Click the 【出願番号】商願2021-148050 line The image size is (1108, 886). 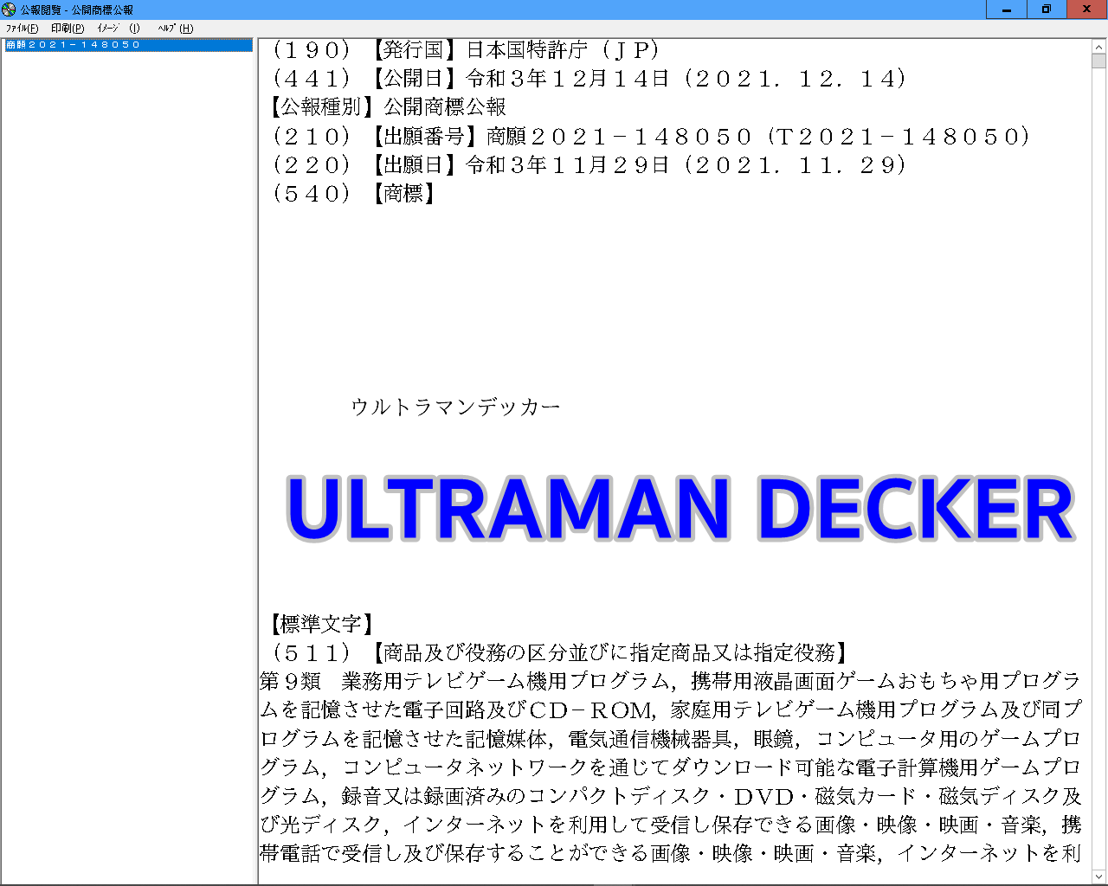pos(651,136)
